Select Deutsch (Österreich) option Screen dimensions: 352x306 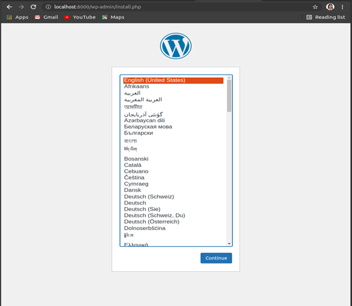point(173,222)
